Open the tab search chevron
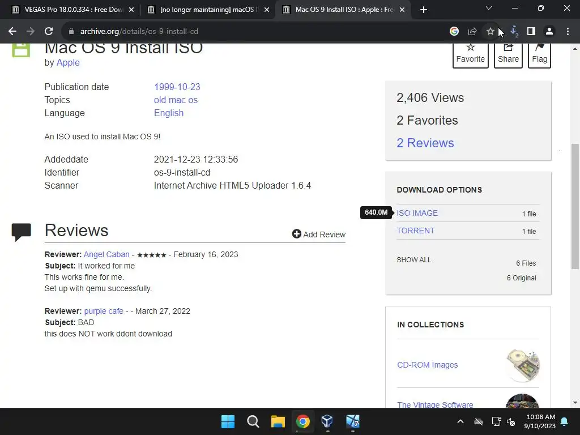Viewport: 580px width, 435px height. [489, 8]
